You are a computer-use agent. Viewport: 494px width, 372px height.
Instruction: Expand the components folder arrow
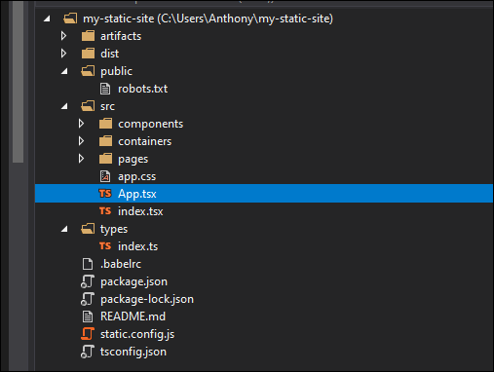point(81,124)
